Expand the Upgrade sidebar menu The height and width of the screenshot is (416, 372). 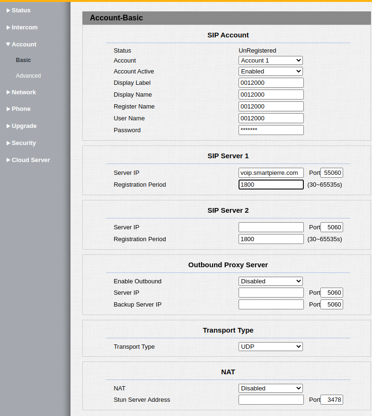(24, 126)
